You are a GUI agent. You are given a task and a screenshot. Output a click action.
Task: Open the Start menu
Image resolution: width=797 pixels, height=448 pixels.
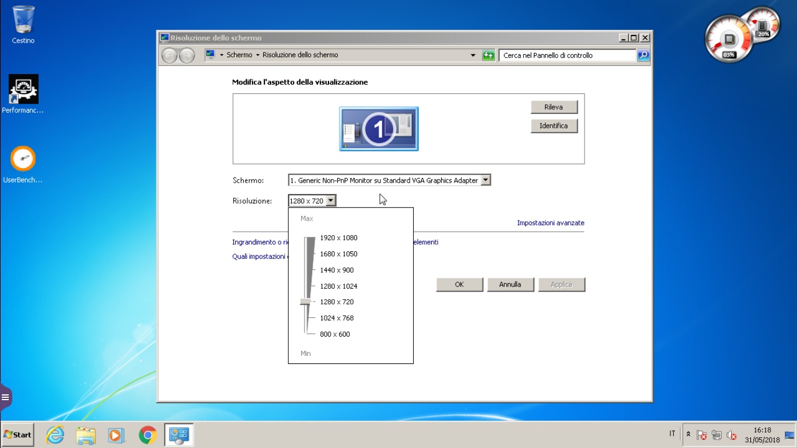tap(18, 435)
